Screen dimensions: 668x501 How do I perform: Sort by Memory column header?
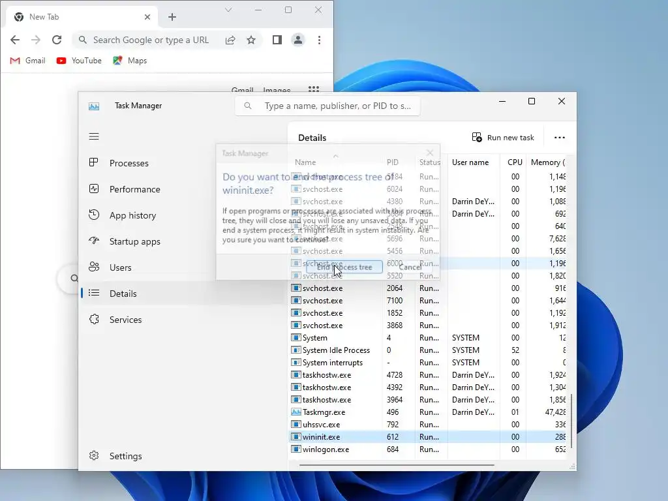[548, 162]
